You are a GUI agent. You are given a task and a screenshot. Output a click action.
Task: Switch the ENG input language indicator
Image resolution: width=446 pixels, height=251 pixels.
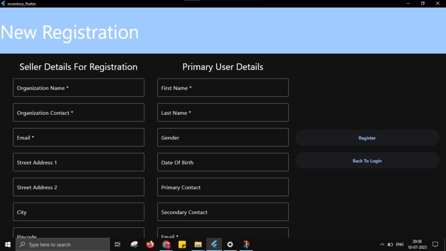click(x=400, y=244)
